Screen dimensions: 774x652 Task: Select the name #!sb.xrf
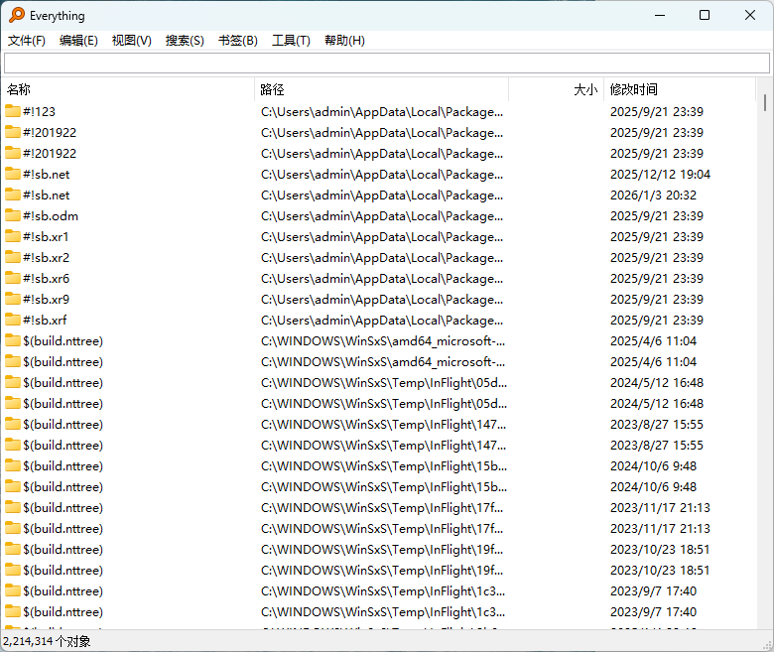coord(45,320)
